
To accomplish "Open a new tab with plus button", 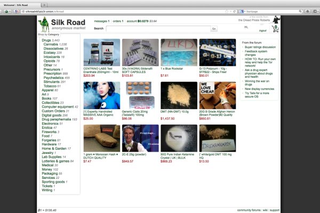I will [x=44, y=5].
